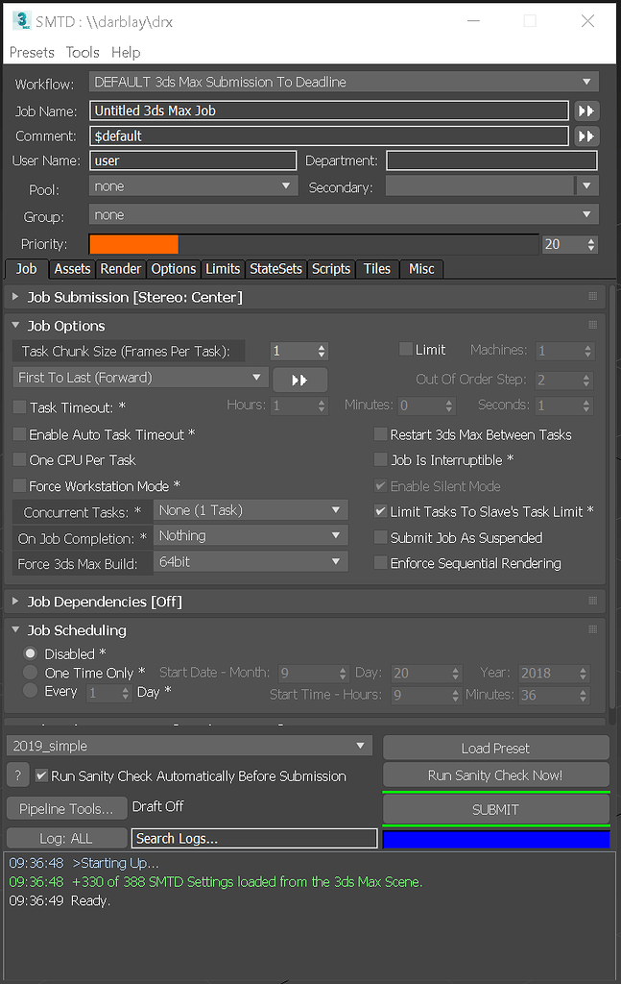Click the grid icon on Job Submission header
The image size is (621, 984).
coord(593,297)
